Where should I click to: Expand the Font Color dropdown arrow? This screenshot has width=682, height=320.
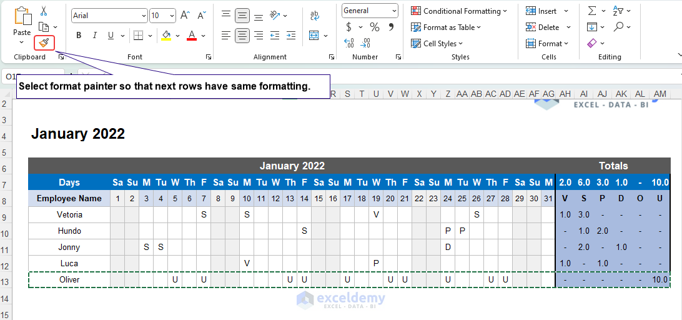[x=203, y=36]
